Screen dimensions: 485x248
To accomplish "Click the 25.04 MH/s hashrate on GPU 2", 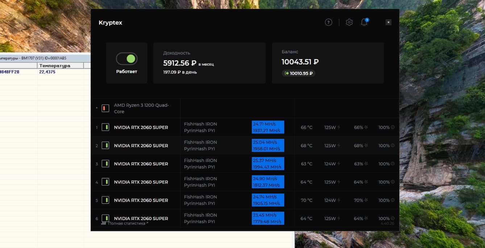I will 265,142.
